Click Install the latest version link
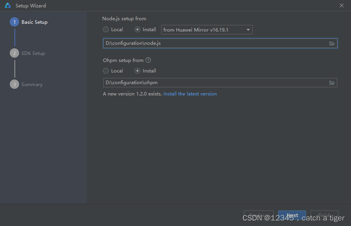 click(x=190, y=94)
